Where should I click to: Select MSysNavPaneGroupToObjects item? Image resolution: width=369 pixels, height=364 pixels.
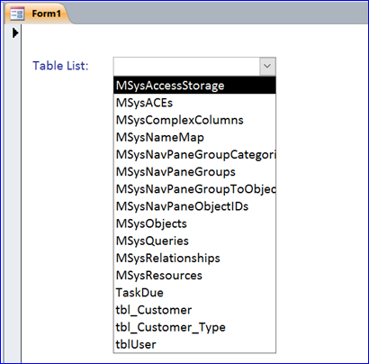coord(194,189)
